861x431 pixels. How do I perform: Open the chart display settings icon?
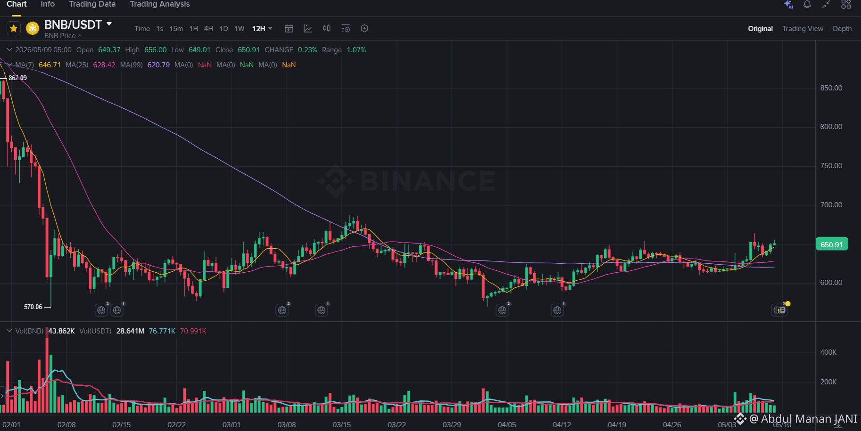coord(346,29)
